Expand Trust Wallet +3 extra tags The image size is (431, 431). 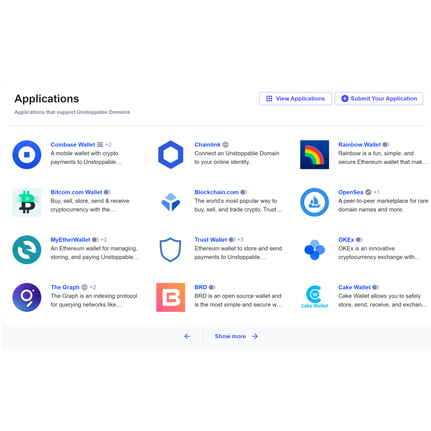click(x=240, y=240)
